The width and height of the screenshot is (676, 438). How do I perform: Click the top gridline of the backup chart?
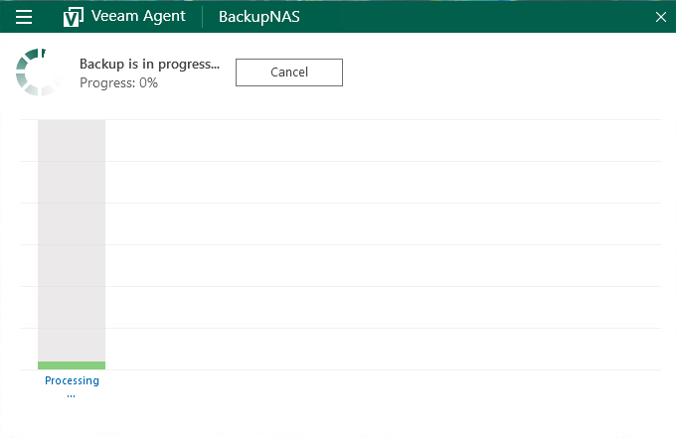[x=378, y=120]
